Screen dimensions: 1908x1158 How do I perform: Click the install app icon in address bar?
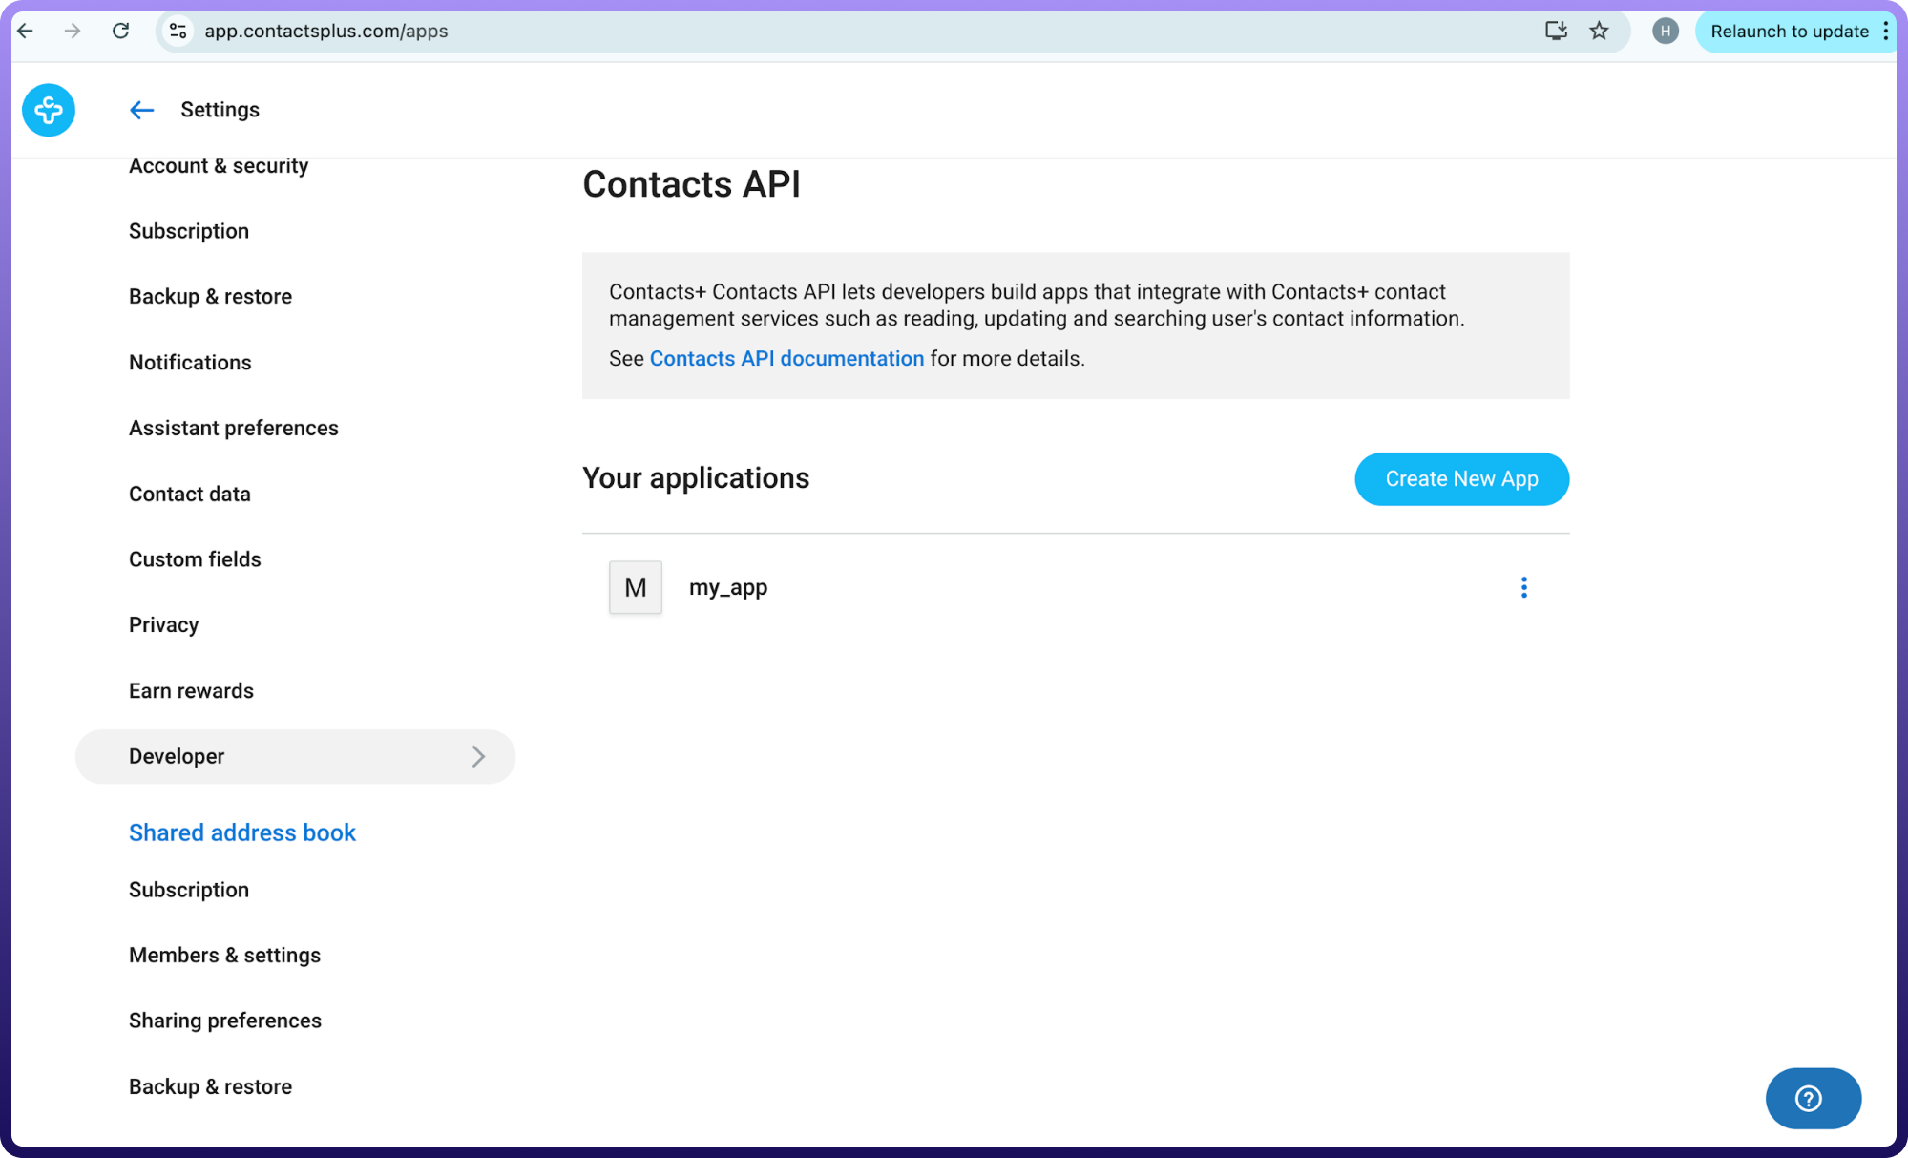pyautogui.click(x=1556, y=31)
